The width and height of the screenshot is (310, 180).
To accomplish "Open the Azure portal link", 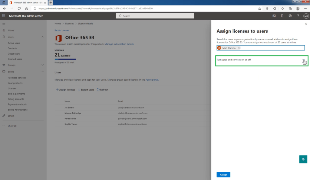I will tap(152, 80).
